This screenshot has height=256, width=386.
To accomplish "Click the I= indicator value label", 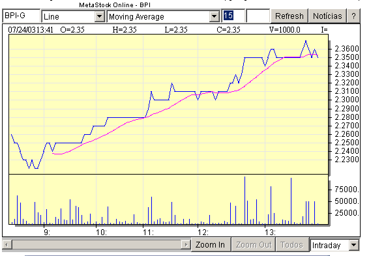I will [x=324, y=30].
